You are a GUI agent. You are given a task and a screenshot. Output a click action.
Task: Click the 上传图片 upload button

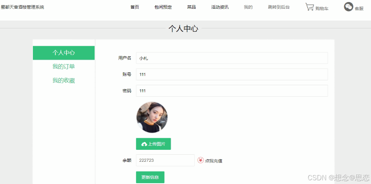point(153,144)
